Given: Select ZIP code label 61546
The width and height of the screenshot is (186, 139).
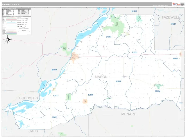Looking at the screenshot, I should pos(134,11).
